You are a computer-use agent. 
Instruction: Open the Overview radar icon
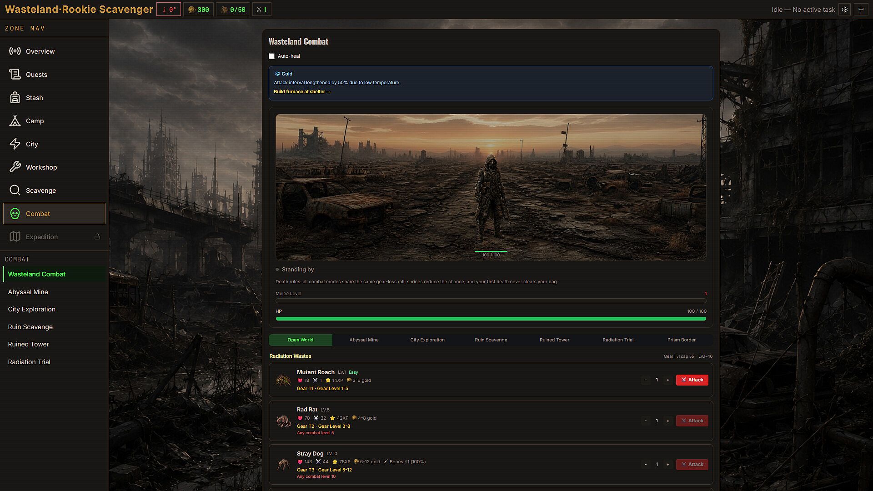[x=15, y=51]
